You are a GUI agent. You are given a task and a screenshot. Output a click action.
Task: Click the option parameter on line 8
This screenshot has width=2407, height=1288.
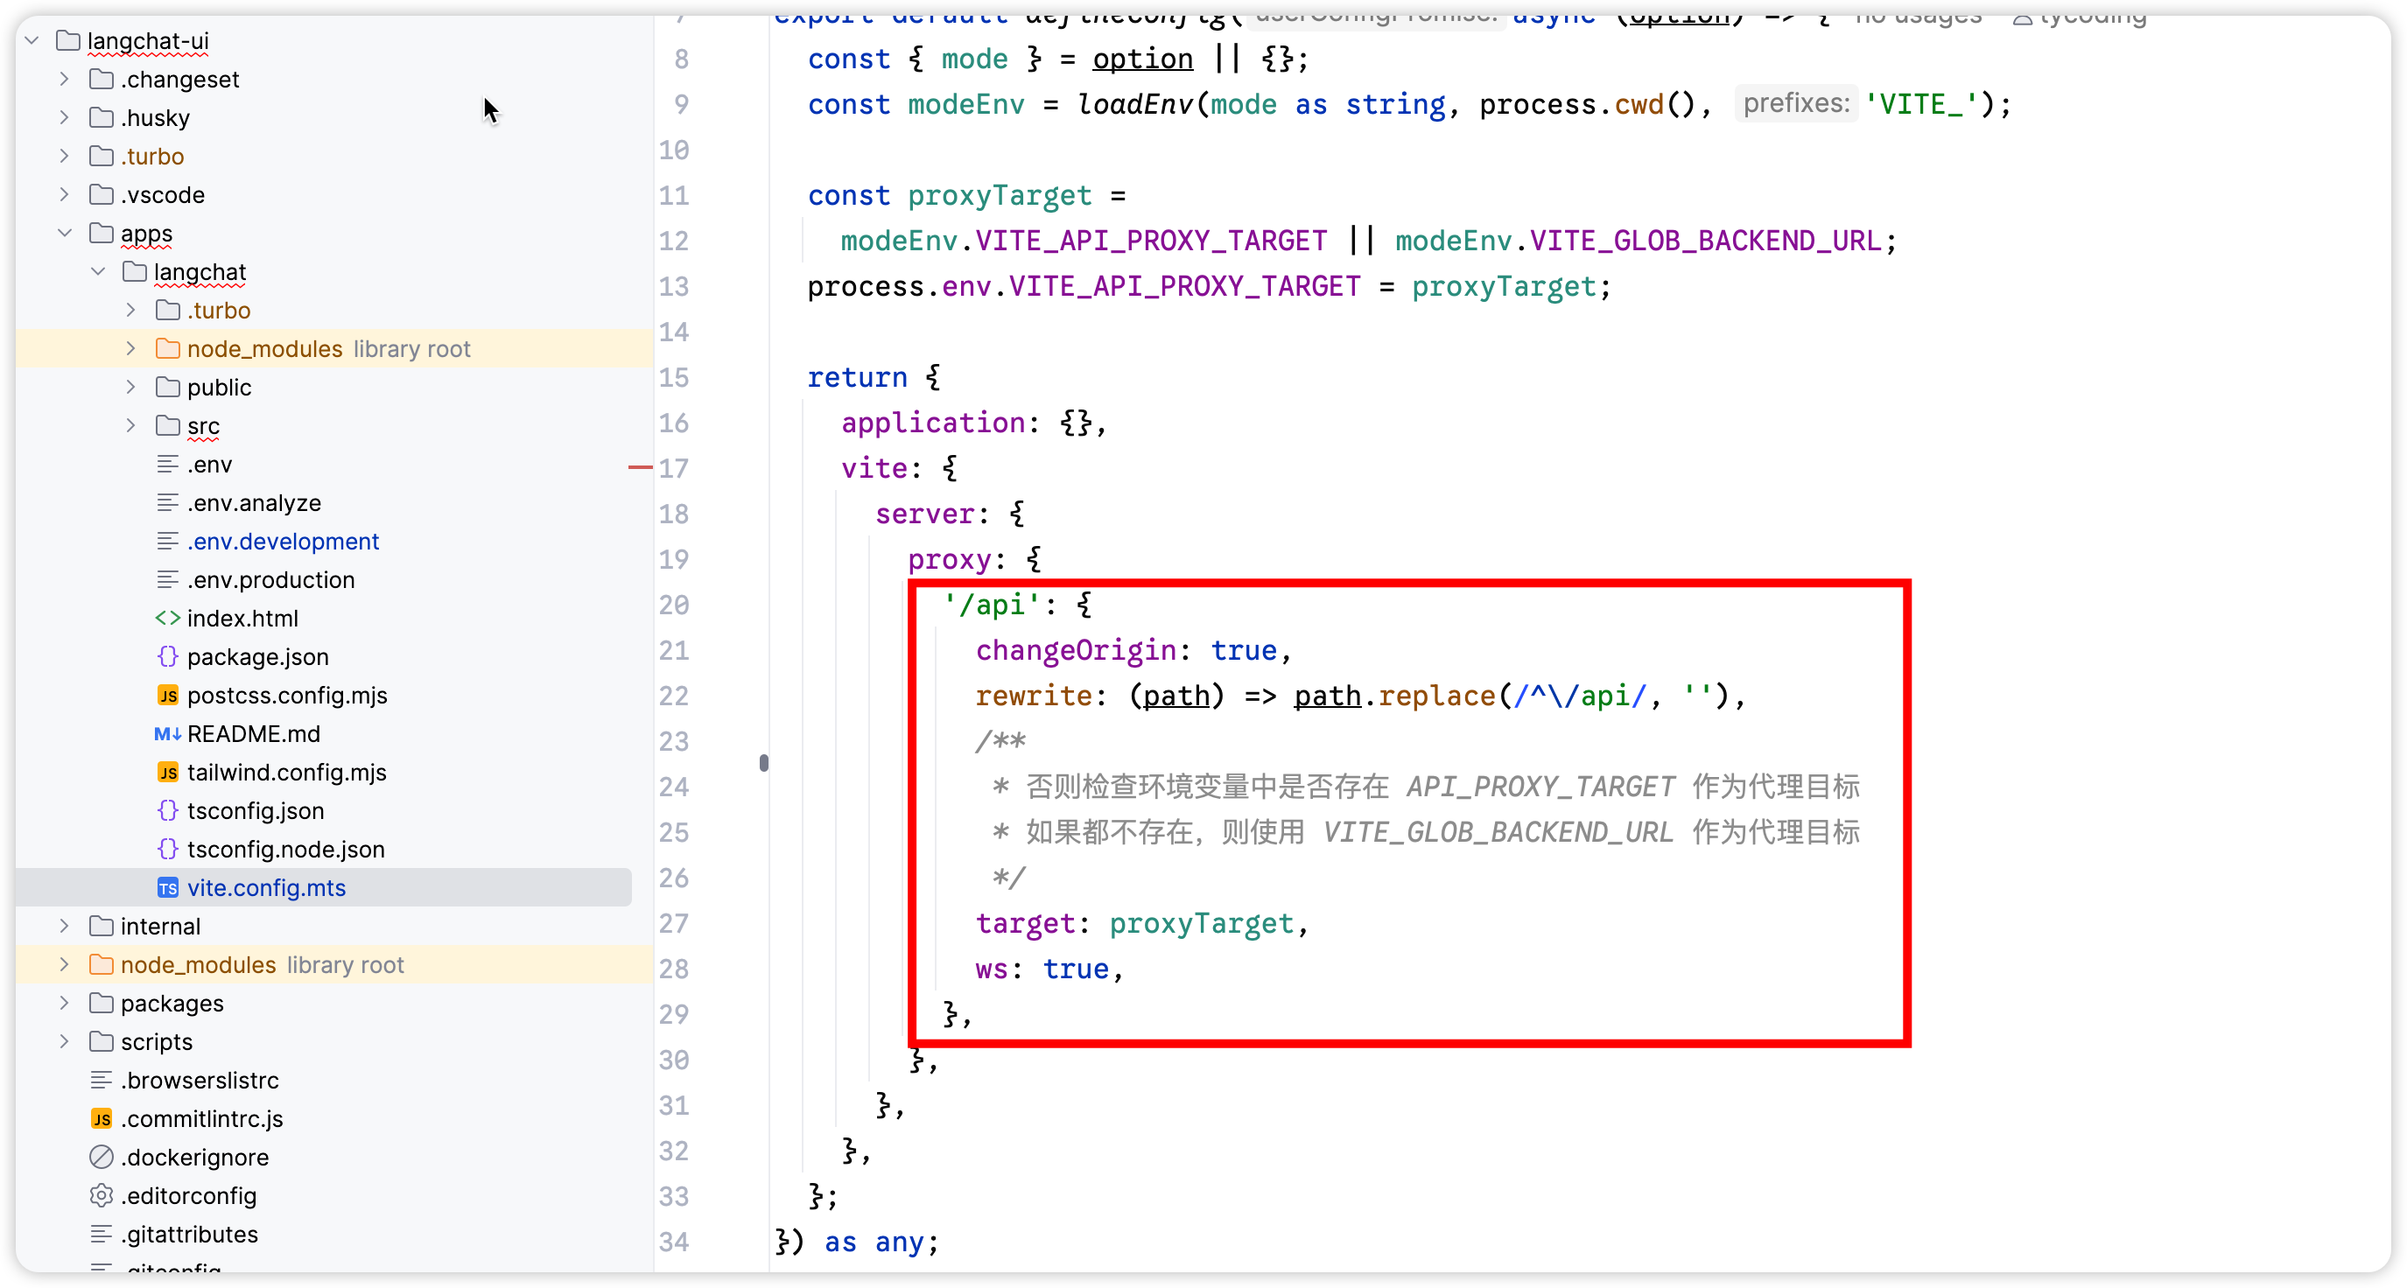pyautogui.click(x=1142, y=59)
